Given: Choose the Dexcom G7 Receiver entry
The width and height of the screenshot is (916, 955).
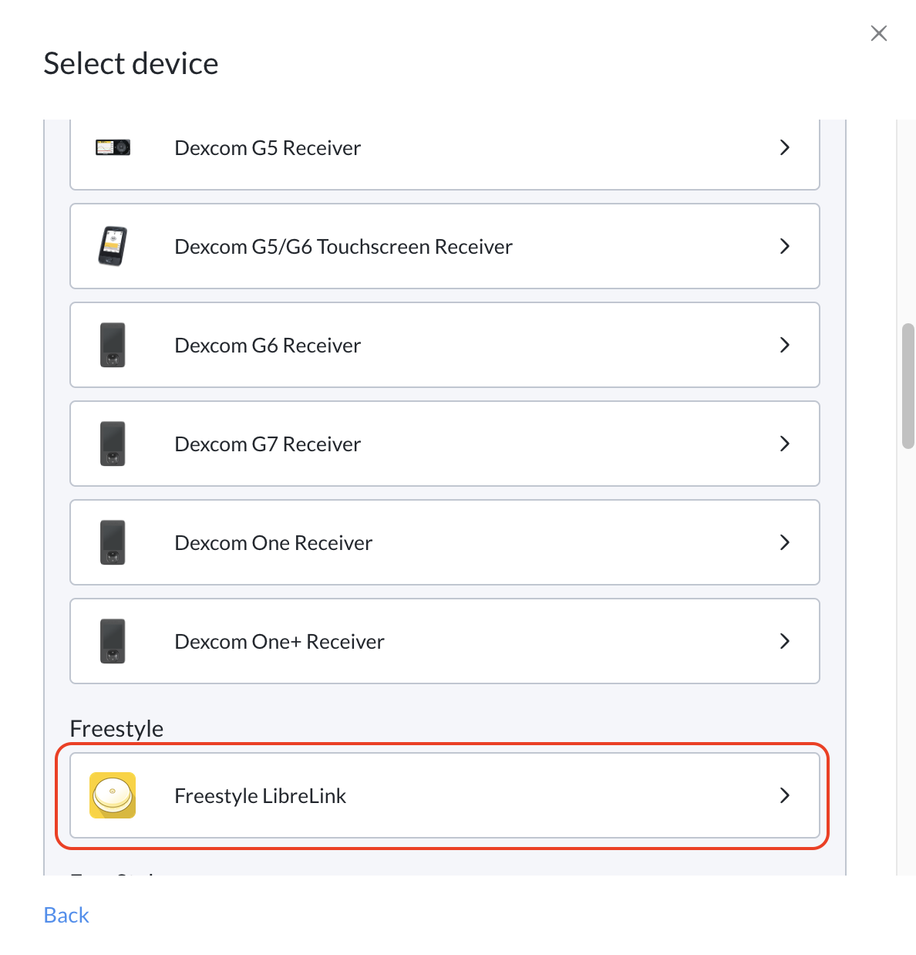Looking at the screenshot, I should [x=445, y=444].
